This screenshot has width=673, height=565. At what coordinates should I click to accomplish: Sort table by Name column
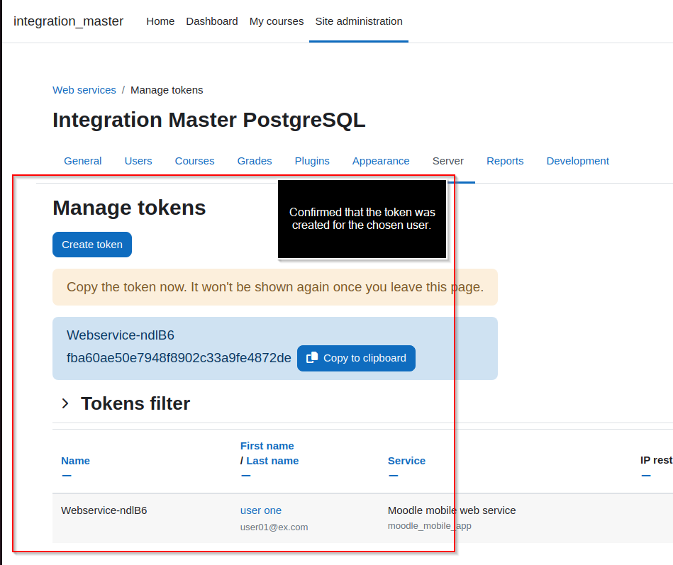[x=75, y=461]
